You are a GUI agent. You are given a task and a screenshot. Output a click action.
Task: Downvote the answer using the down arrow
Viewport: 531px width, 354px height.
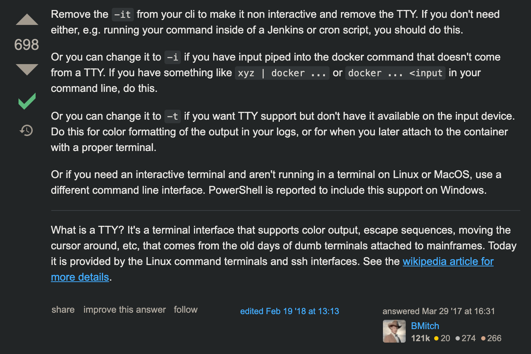pos(27,69)
